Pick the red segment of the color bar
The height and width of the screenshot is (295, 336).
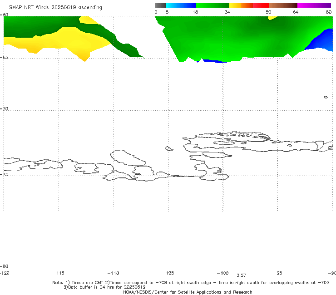(x=261, y=5)
